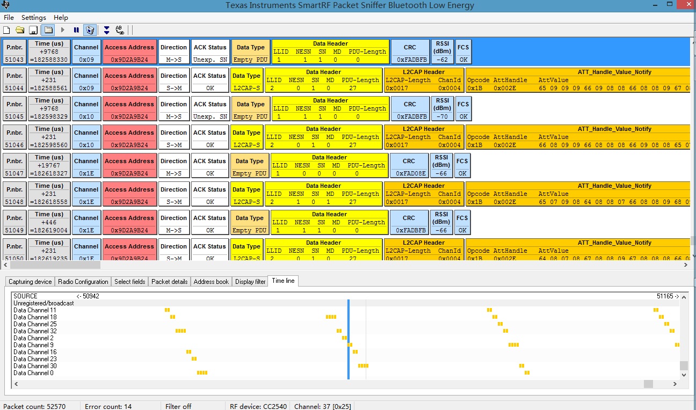Click the Channel 0x10 cell of packet 51045
This screenshot has height=410, width=696.
[86, 109]
